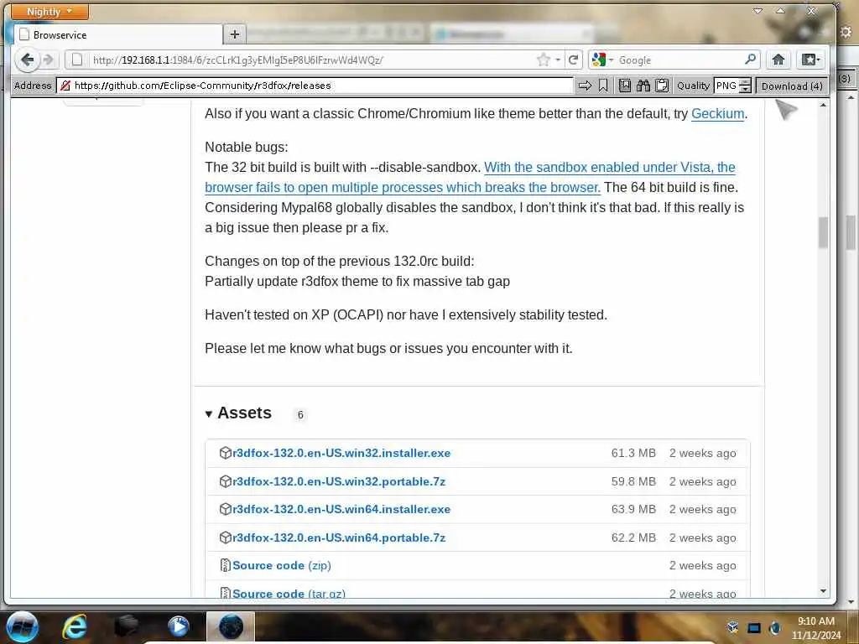859x644 pixels.
Task: Click the Browservice Go arrow icon
Action: 585,86
